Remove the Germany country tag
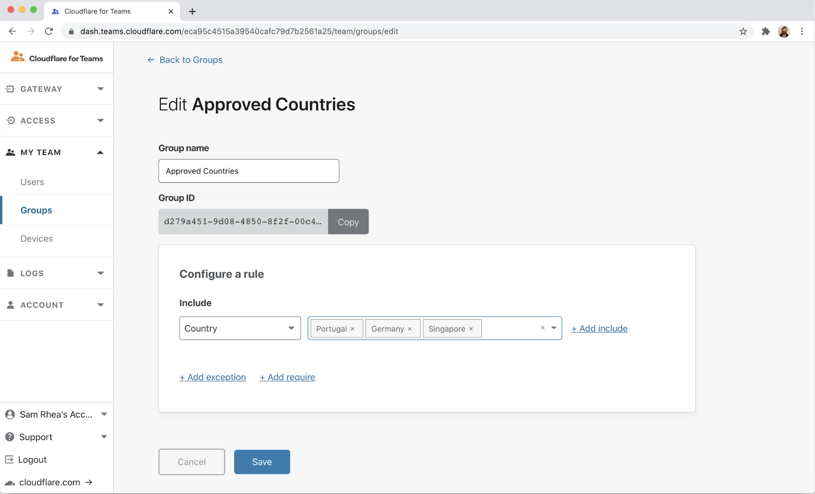 tap(410, 329)
